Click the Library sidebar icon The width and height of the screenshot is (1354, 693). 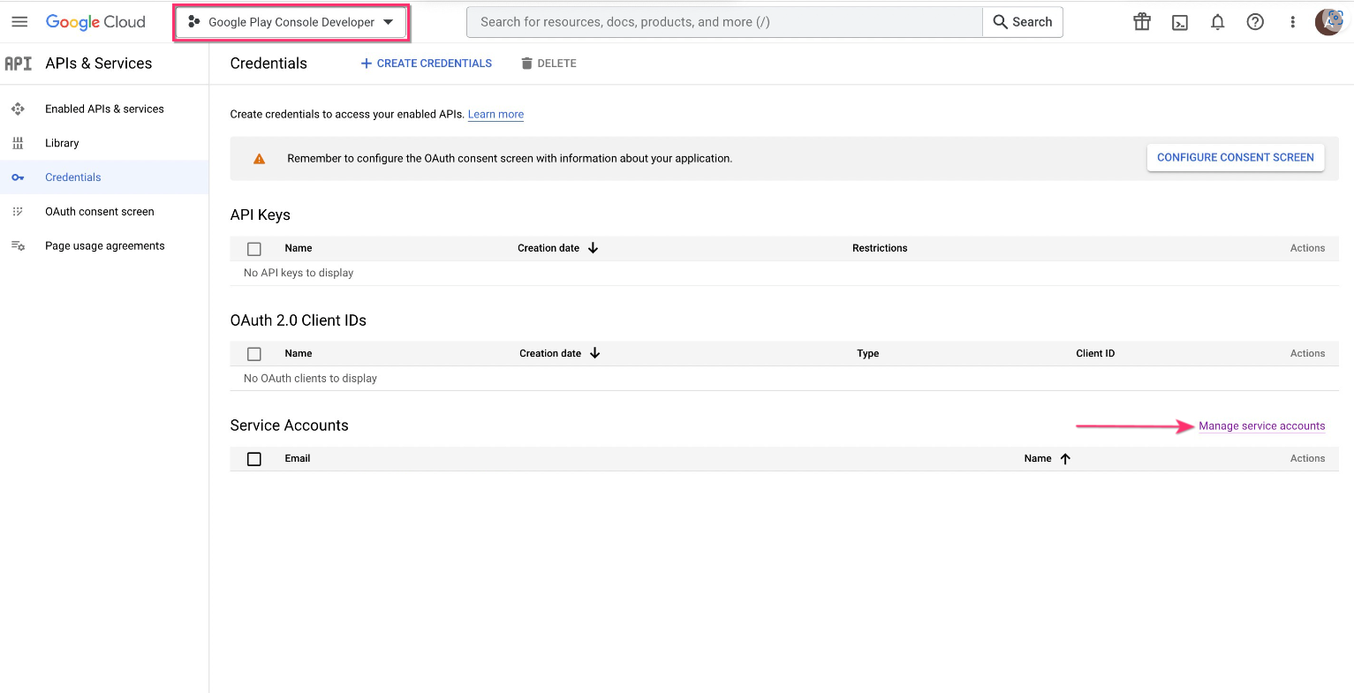[18, 143]
